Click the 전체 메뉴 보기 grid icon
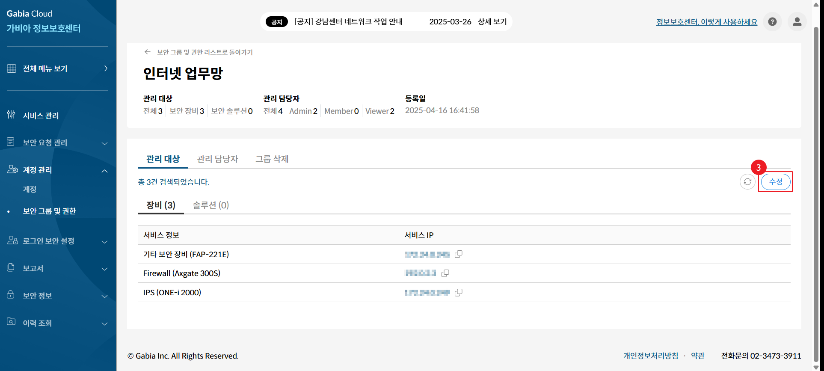This screenshot has height=371, width=824. coord(12,68)
